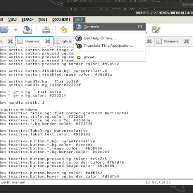Close the rightmost themerc tab
Viewport: 193px width, 193px height.
pyautogui.click(x=187, y=41)
